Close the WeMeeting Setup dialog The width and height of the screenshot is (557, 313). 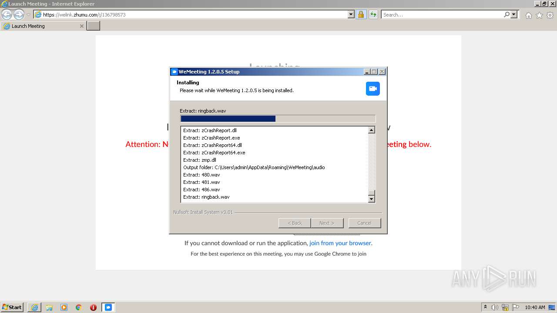click(x=382, y=72)
